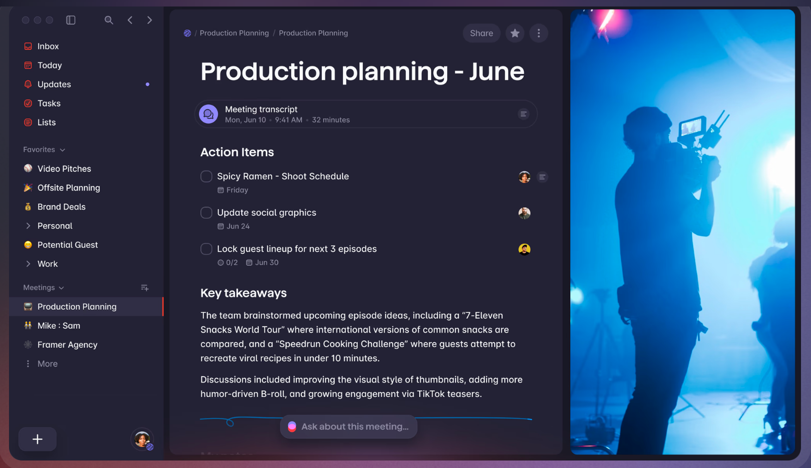Viewport: 811px width, 468px height.
Task: Check off Spicy Ramen - Shoot Schedule
Action: [x=206, y=176]
